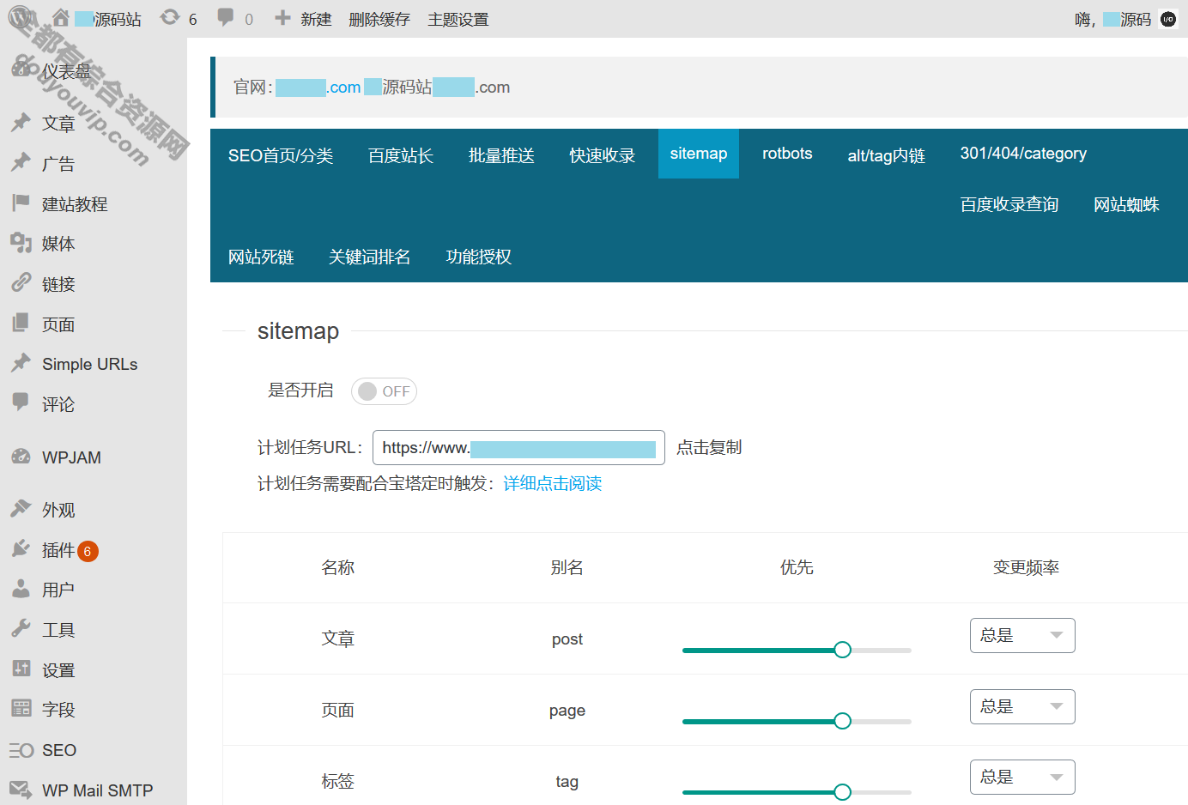The width and height of the screenshot is (1188, 805).
Task: Click the plus icon beside 新建
Action: click(x=282, y=17)
